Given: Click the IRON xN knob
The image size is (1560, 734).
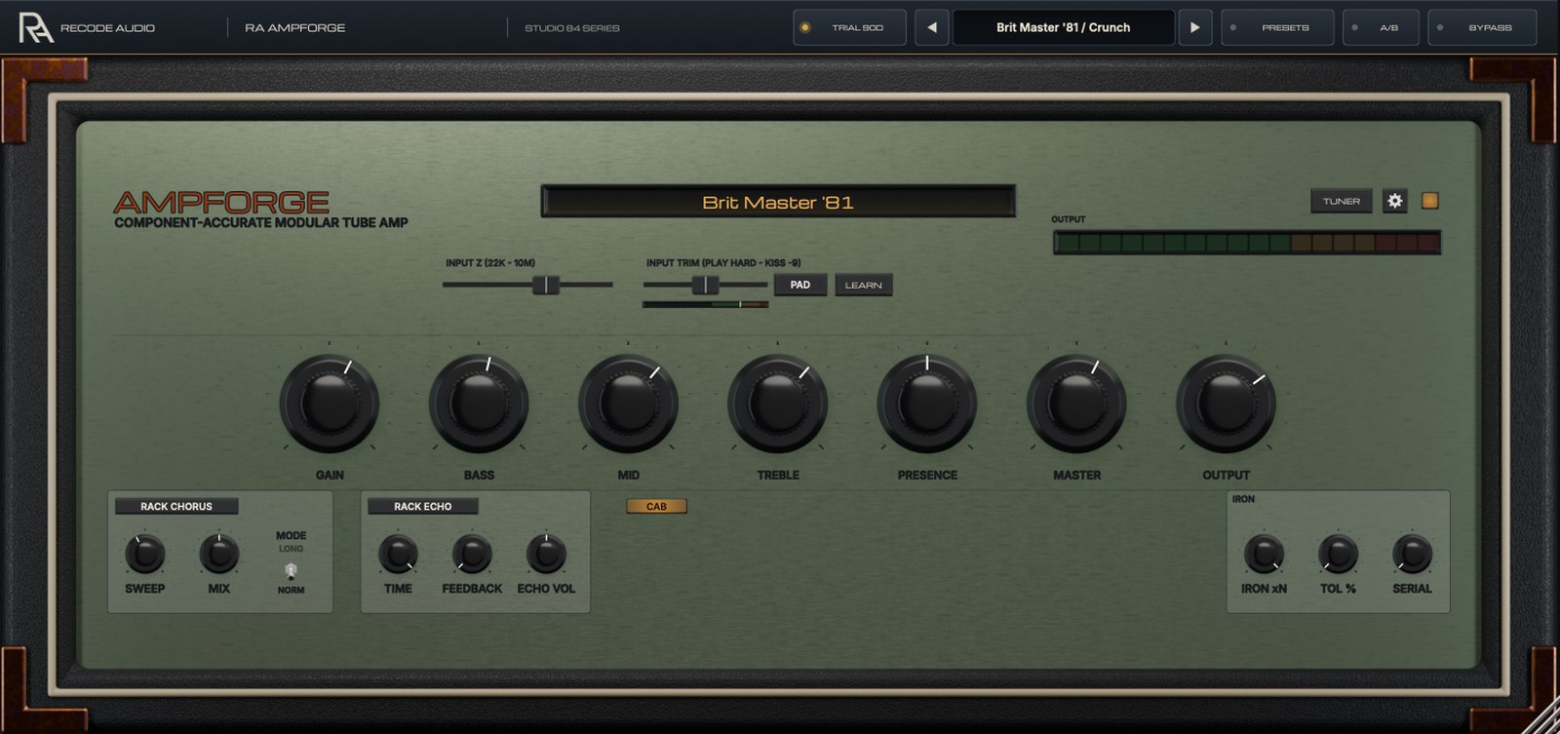Looking at the screenshot, I should [1264, 555].
